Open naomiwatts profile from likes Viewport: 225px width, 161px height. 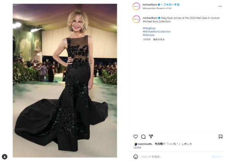coord(145,144)
